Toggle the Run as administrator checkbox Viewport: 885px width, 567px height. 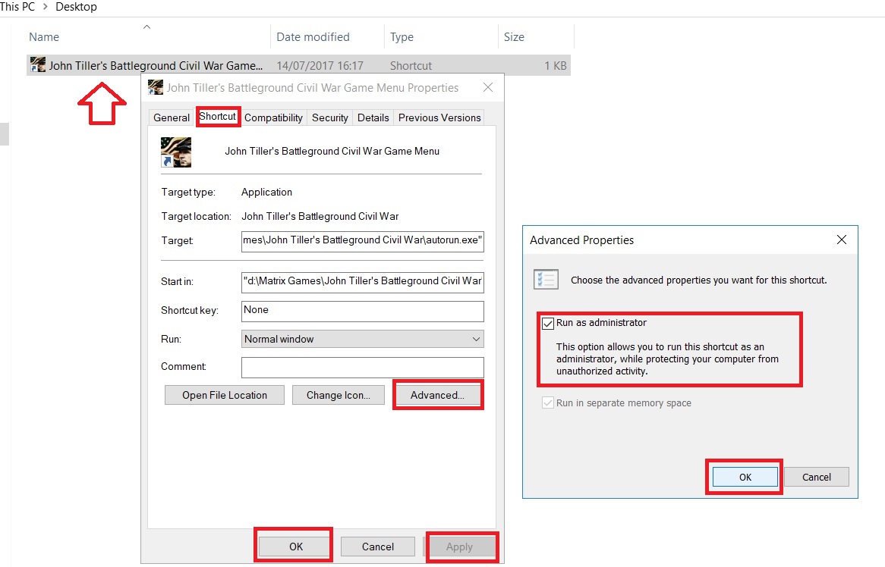(547, 324)
